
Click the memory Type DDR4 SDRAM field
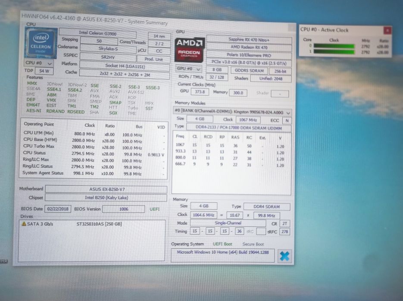[267, 207]
